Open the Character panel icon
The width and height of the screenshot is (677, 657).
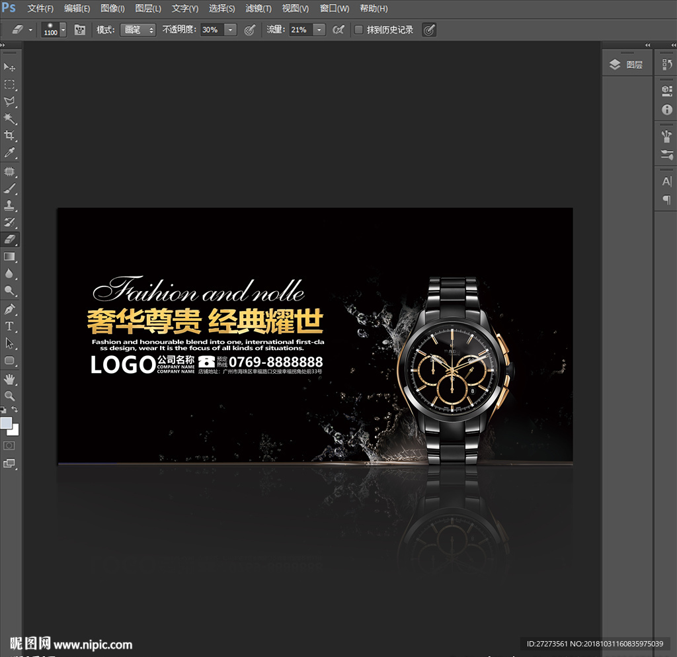coord(666,181)
